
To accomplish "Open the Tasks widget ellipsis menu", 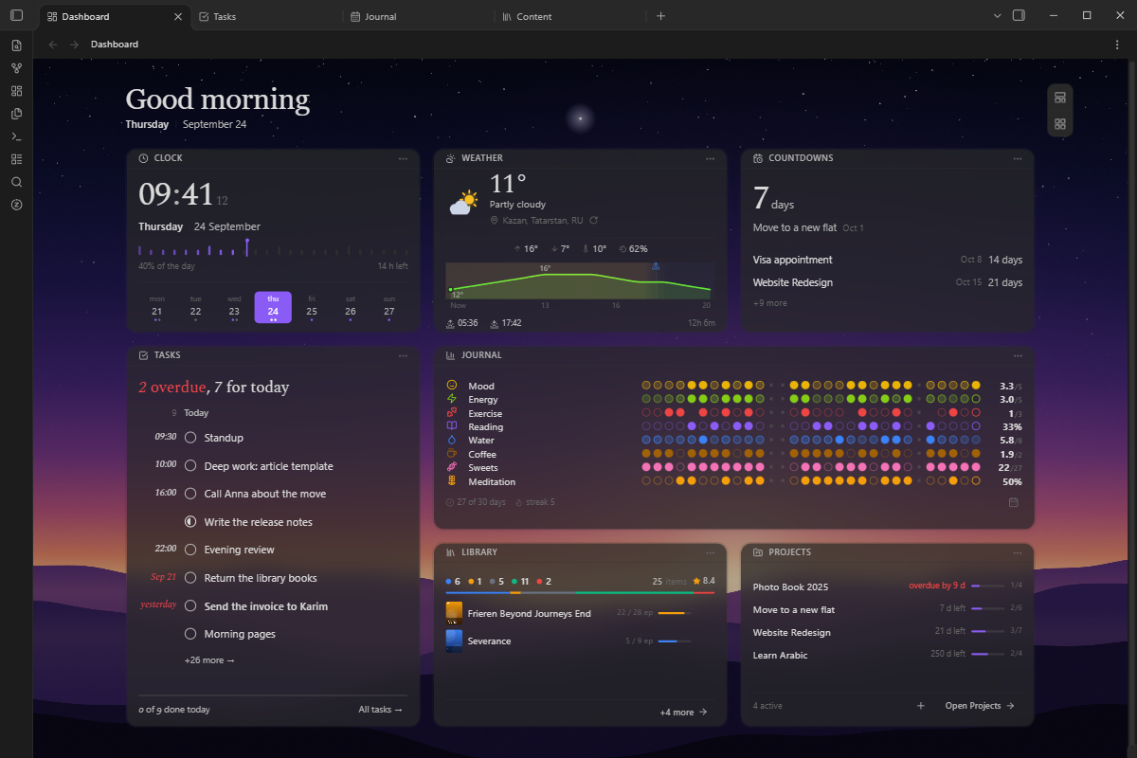I will pos(403,355).
